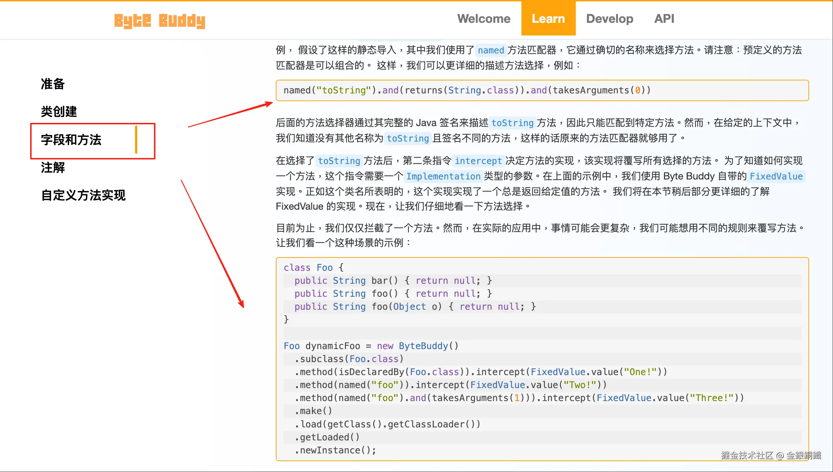This screenshot has width=833, height=472.
Task: Select the Learn tab
Action: [548, 19]
